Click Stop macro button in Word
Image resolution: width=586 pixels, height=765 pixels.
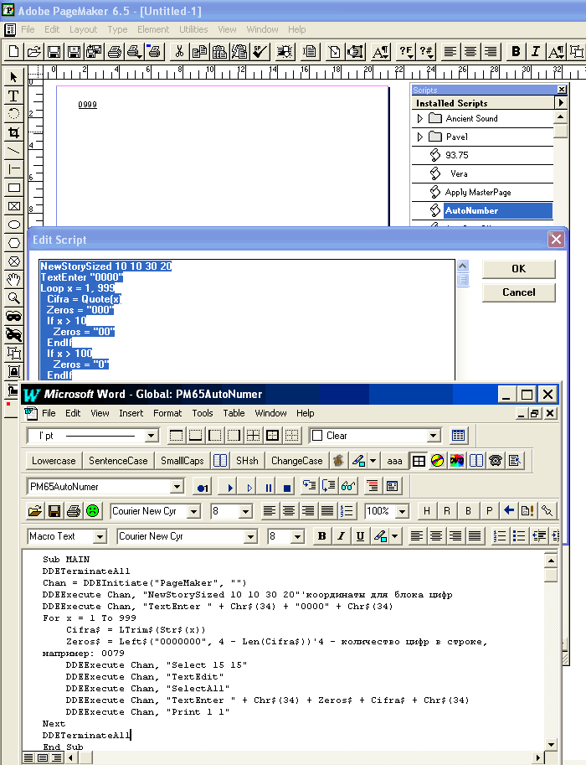coord(287,487)
